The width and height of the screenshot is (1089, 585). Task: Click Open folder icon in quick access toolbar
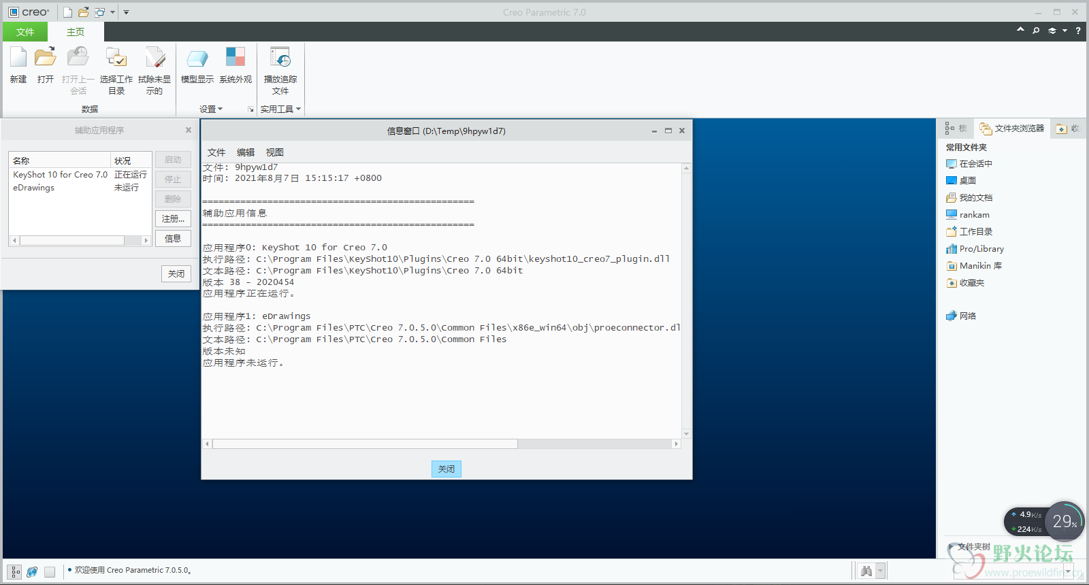point(83,12)
